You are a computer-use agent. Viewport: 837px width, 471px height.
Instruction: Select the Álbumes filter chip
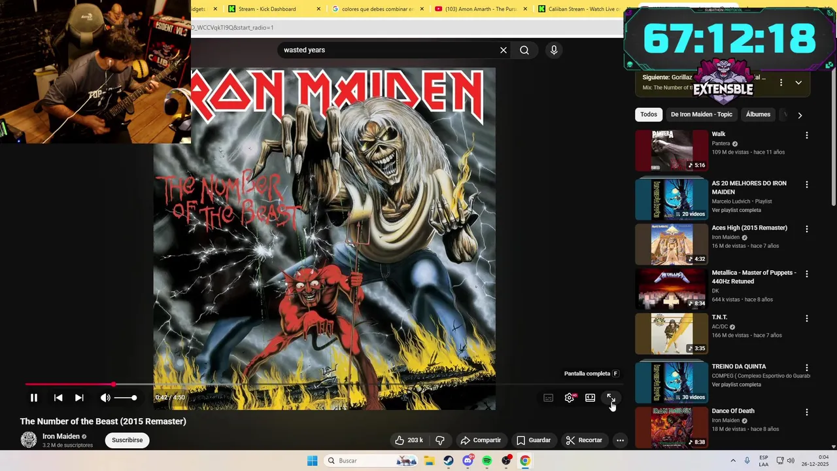(x=758, y=114)
